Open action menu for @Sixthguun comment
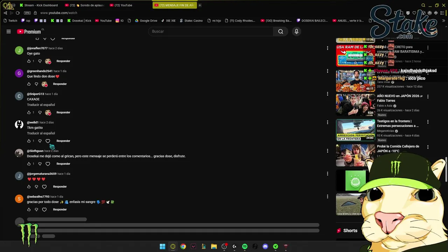 coord(328,151)
